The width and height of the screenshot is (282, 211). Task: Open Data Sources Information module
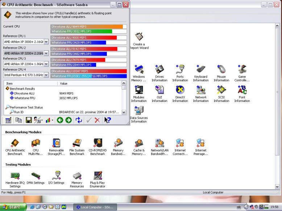(139, 115)
